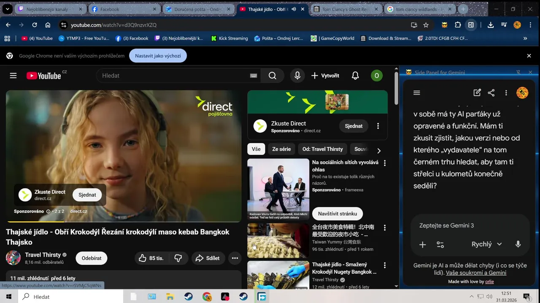Open more actions under the video

click(x=235, y=258)
